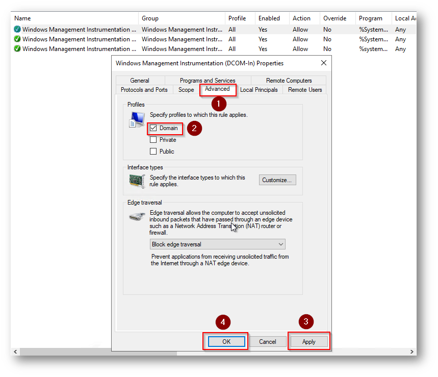Screen dimensions: 438x377
Task: Click the Edge traversal device icon
Action: pos(137,217)
